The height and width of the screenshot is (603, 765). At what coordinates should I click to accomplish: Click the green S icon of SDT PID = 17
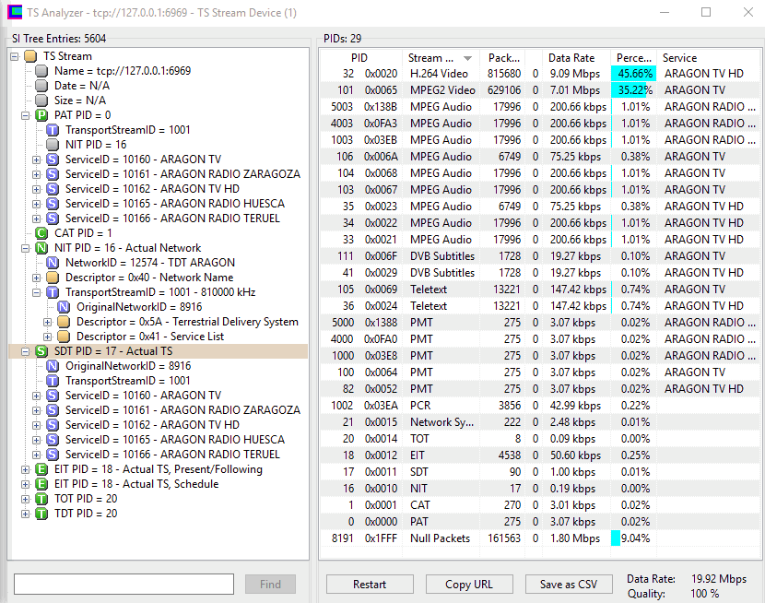(x=41, y=351)
